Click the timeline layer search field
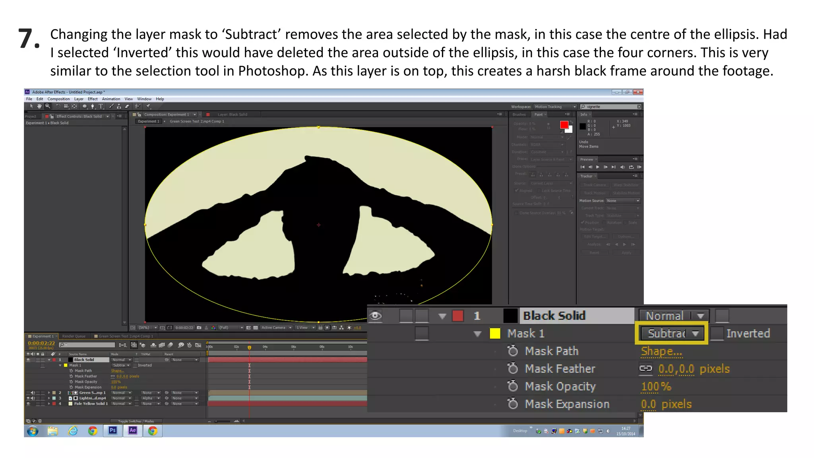Viewport: 814px width, 458px height. 87,345
